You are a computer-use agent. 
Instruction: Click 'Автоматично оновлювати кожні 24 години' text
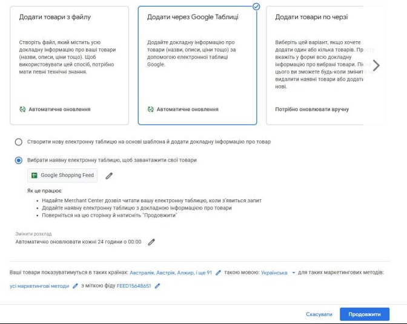click(78, 242)
